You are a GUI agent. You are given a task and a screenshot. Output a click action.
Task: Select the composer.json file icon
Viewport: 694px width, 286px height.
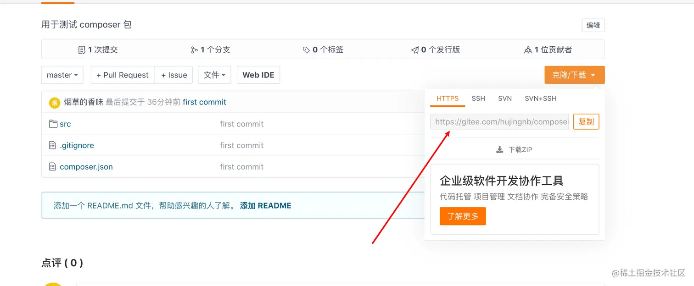pos(52,166)
